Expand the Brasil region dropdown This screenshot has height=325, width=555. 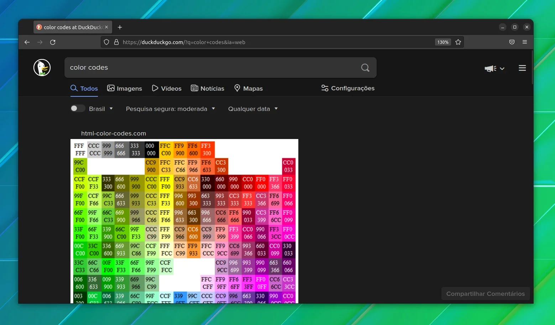coord(101,109)
